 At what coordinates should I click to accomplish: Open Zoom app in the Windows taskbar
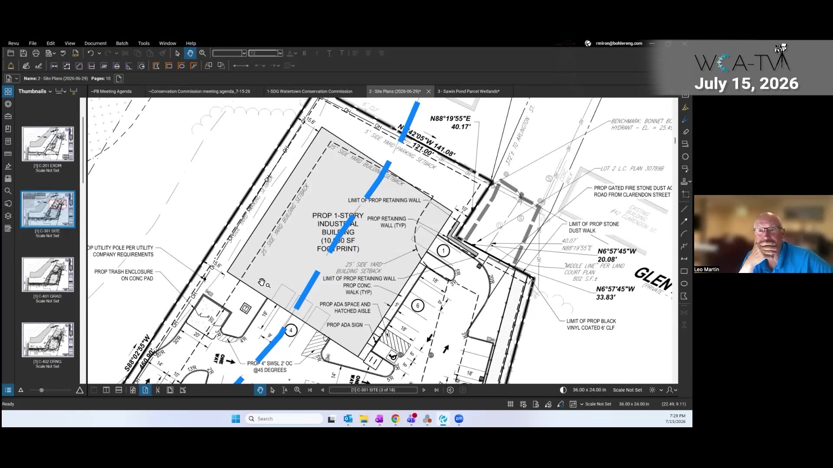pyautogui.click(x=459, y=419)
